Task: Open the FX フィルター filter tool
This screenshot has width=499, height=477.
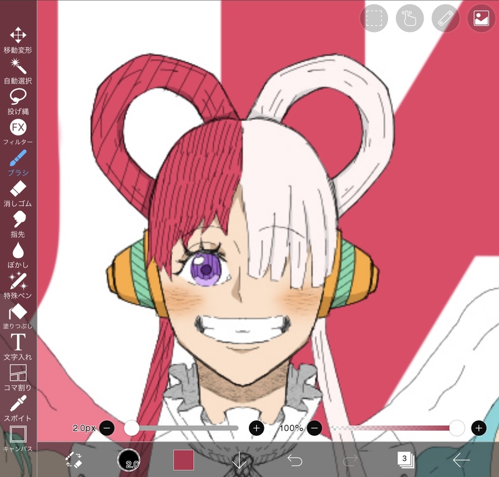Action: coord(18,132)
